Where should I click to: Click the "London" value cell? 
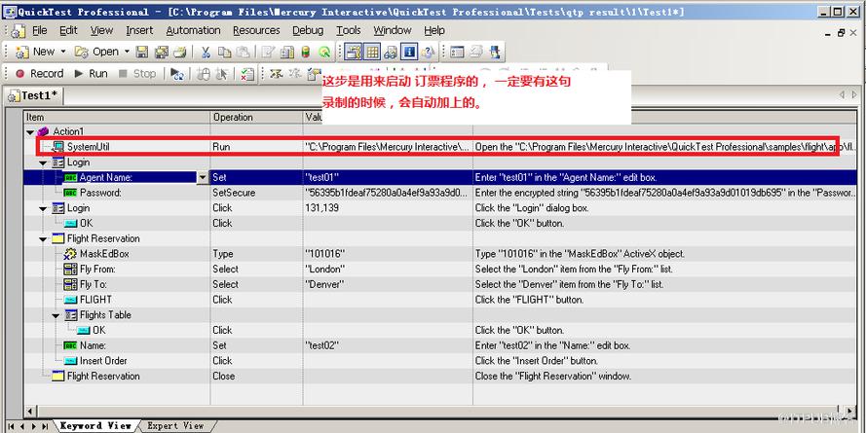click(x=388, y=270)
